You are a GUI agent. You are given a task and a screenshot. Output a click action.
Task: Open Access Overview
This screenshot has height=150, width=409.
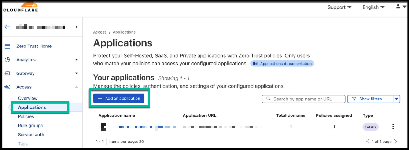(27, 98)
